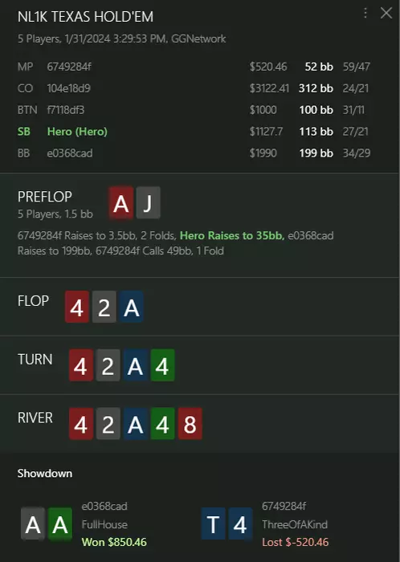Select the RIVER street label
The image size is (400, 562).
tap(35, 418)
